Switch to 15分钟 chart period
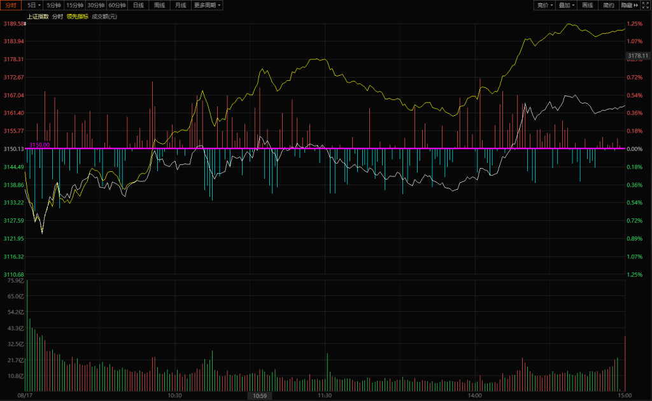Screen dimensions: 652x401 75,5
